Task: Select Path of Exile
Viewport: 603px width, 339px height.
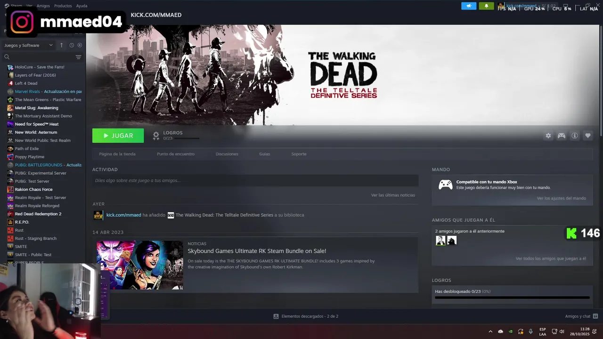Action: point(27,149)
